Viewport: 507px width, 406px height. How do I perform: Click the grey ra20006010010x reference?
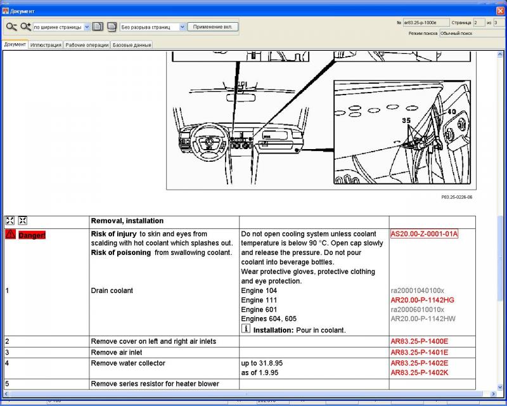418,310
